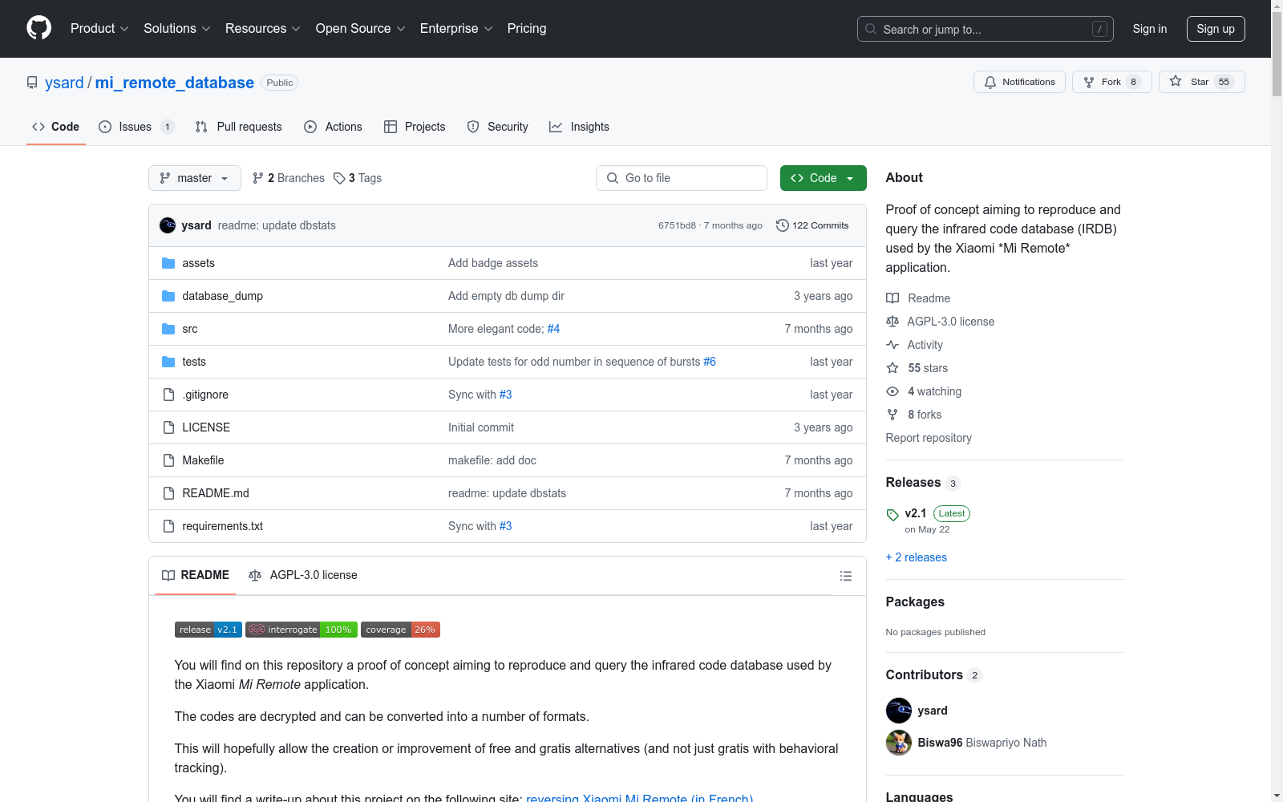View 2 Branches

pyautogui.click(x=289, y=178)
